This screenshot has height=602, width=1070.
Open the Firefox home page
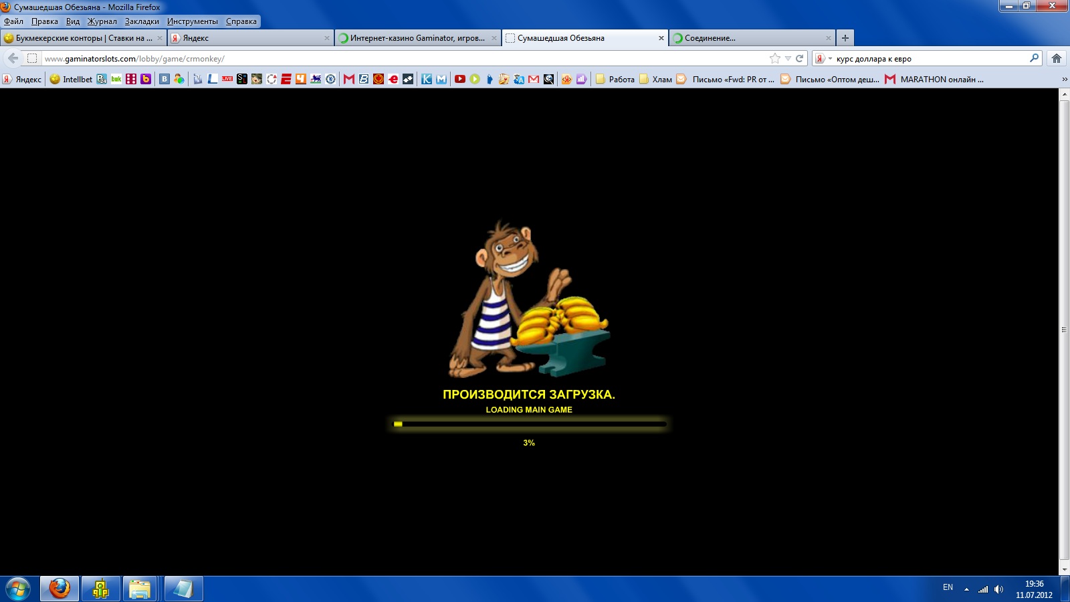click(1057, 58)
